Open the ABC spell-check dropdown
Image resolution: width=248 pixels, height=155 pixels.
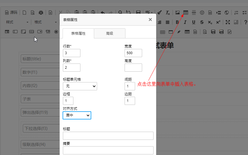click(149, 13)
